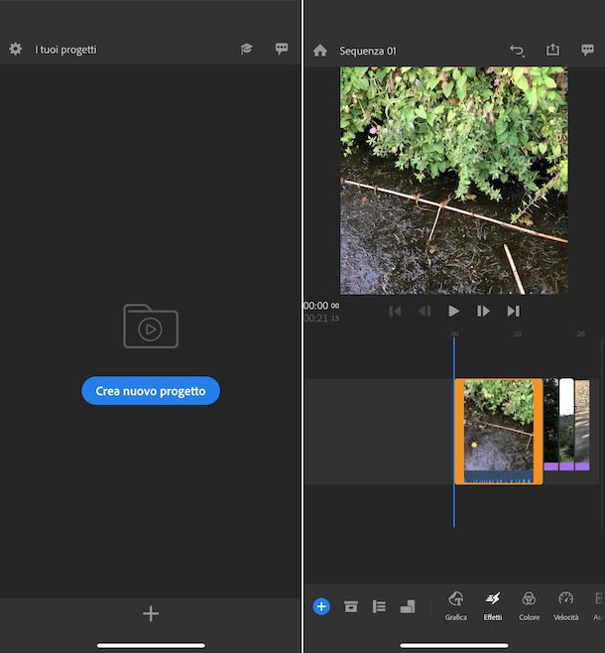
Task: Open aspect ratio stacked squares icon
Action: pos(408,606)
